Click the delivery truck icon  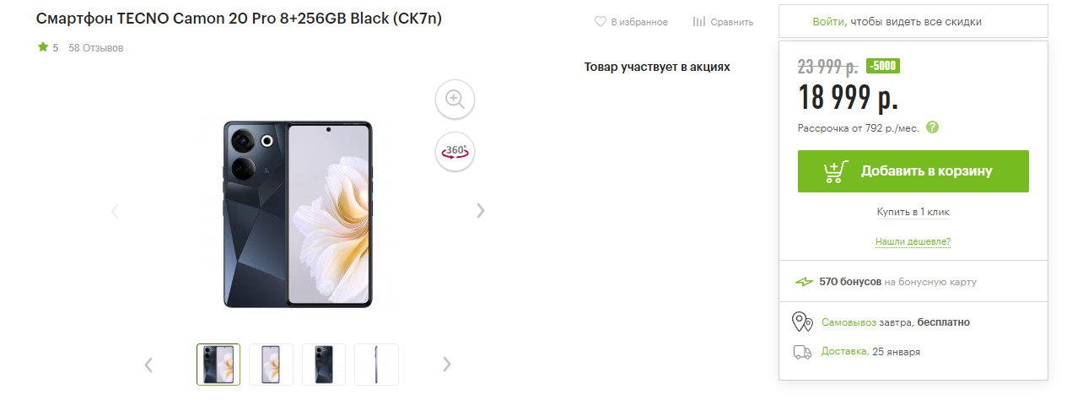point(802,352)
